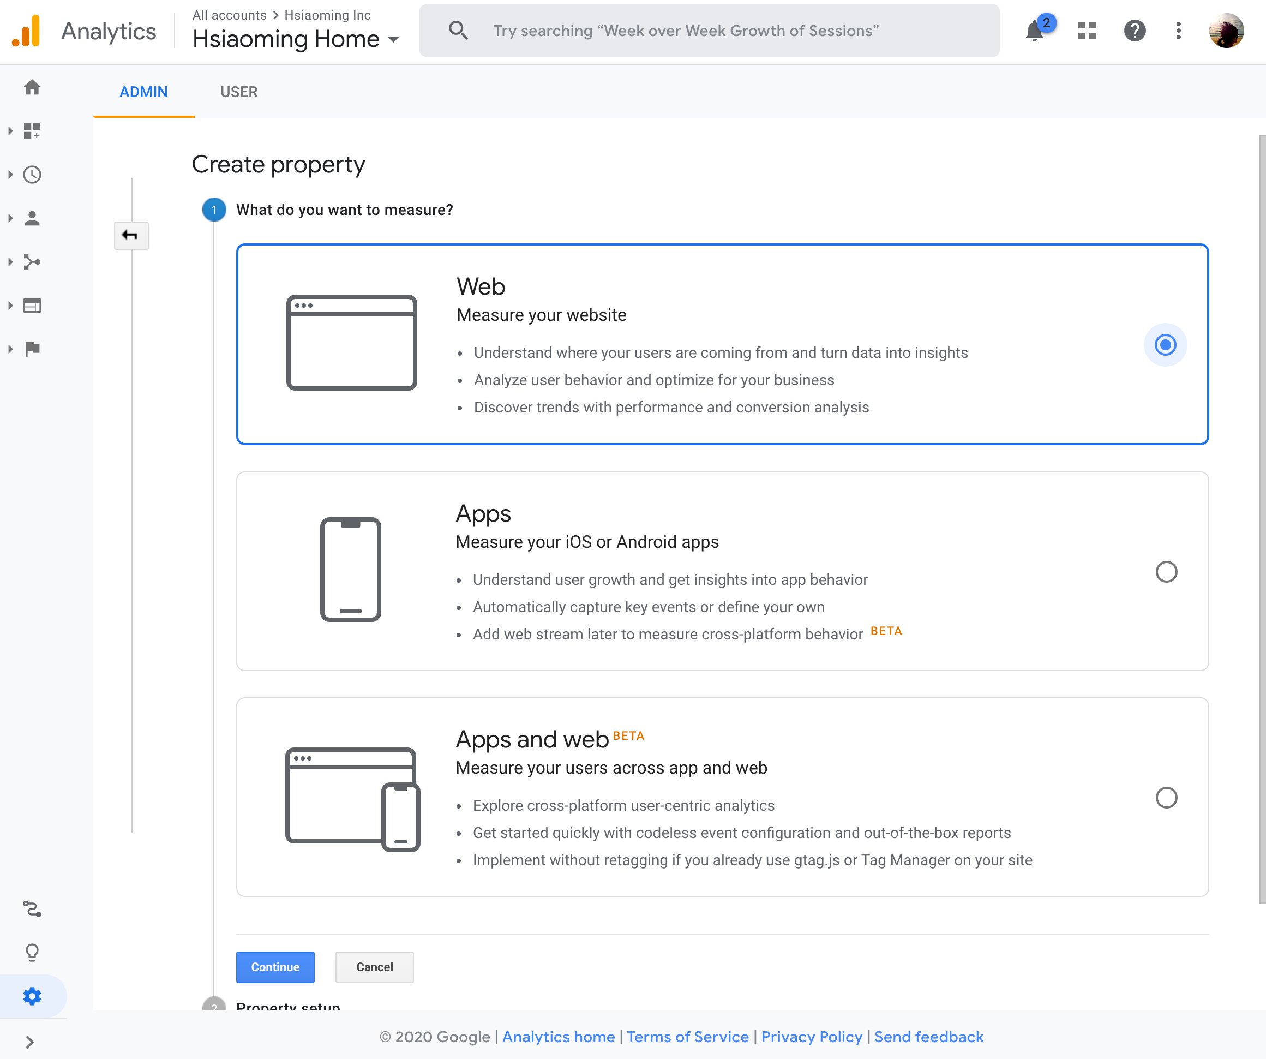
Task: Expand the sidebar with the bottom chevron
Action: pos(29,1042)
